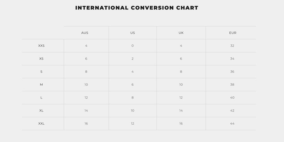Click EUR value 44 for XXL
This screenshot has width=284, height=142.
[x=232, y=123]
